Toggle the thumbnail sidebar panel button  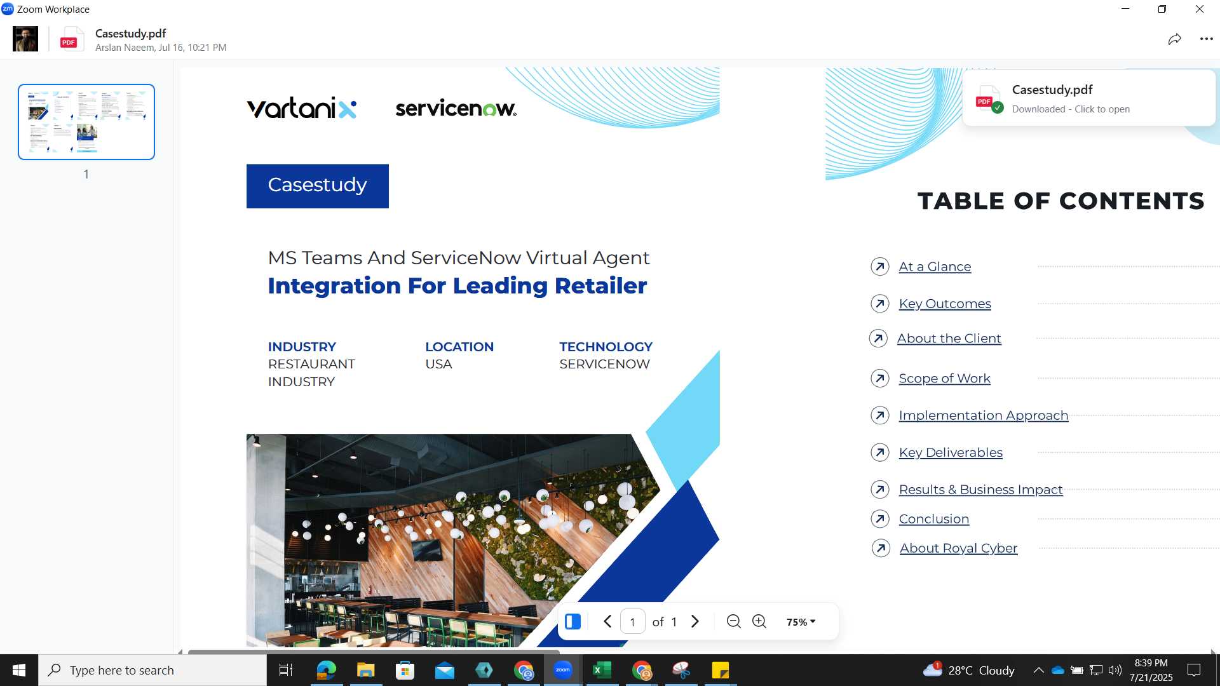click(x=573, y=621)
